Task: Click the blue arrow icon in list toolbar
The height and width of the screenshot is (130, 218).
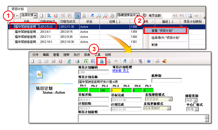Action: [x=92, y=16]
